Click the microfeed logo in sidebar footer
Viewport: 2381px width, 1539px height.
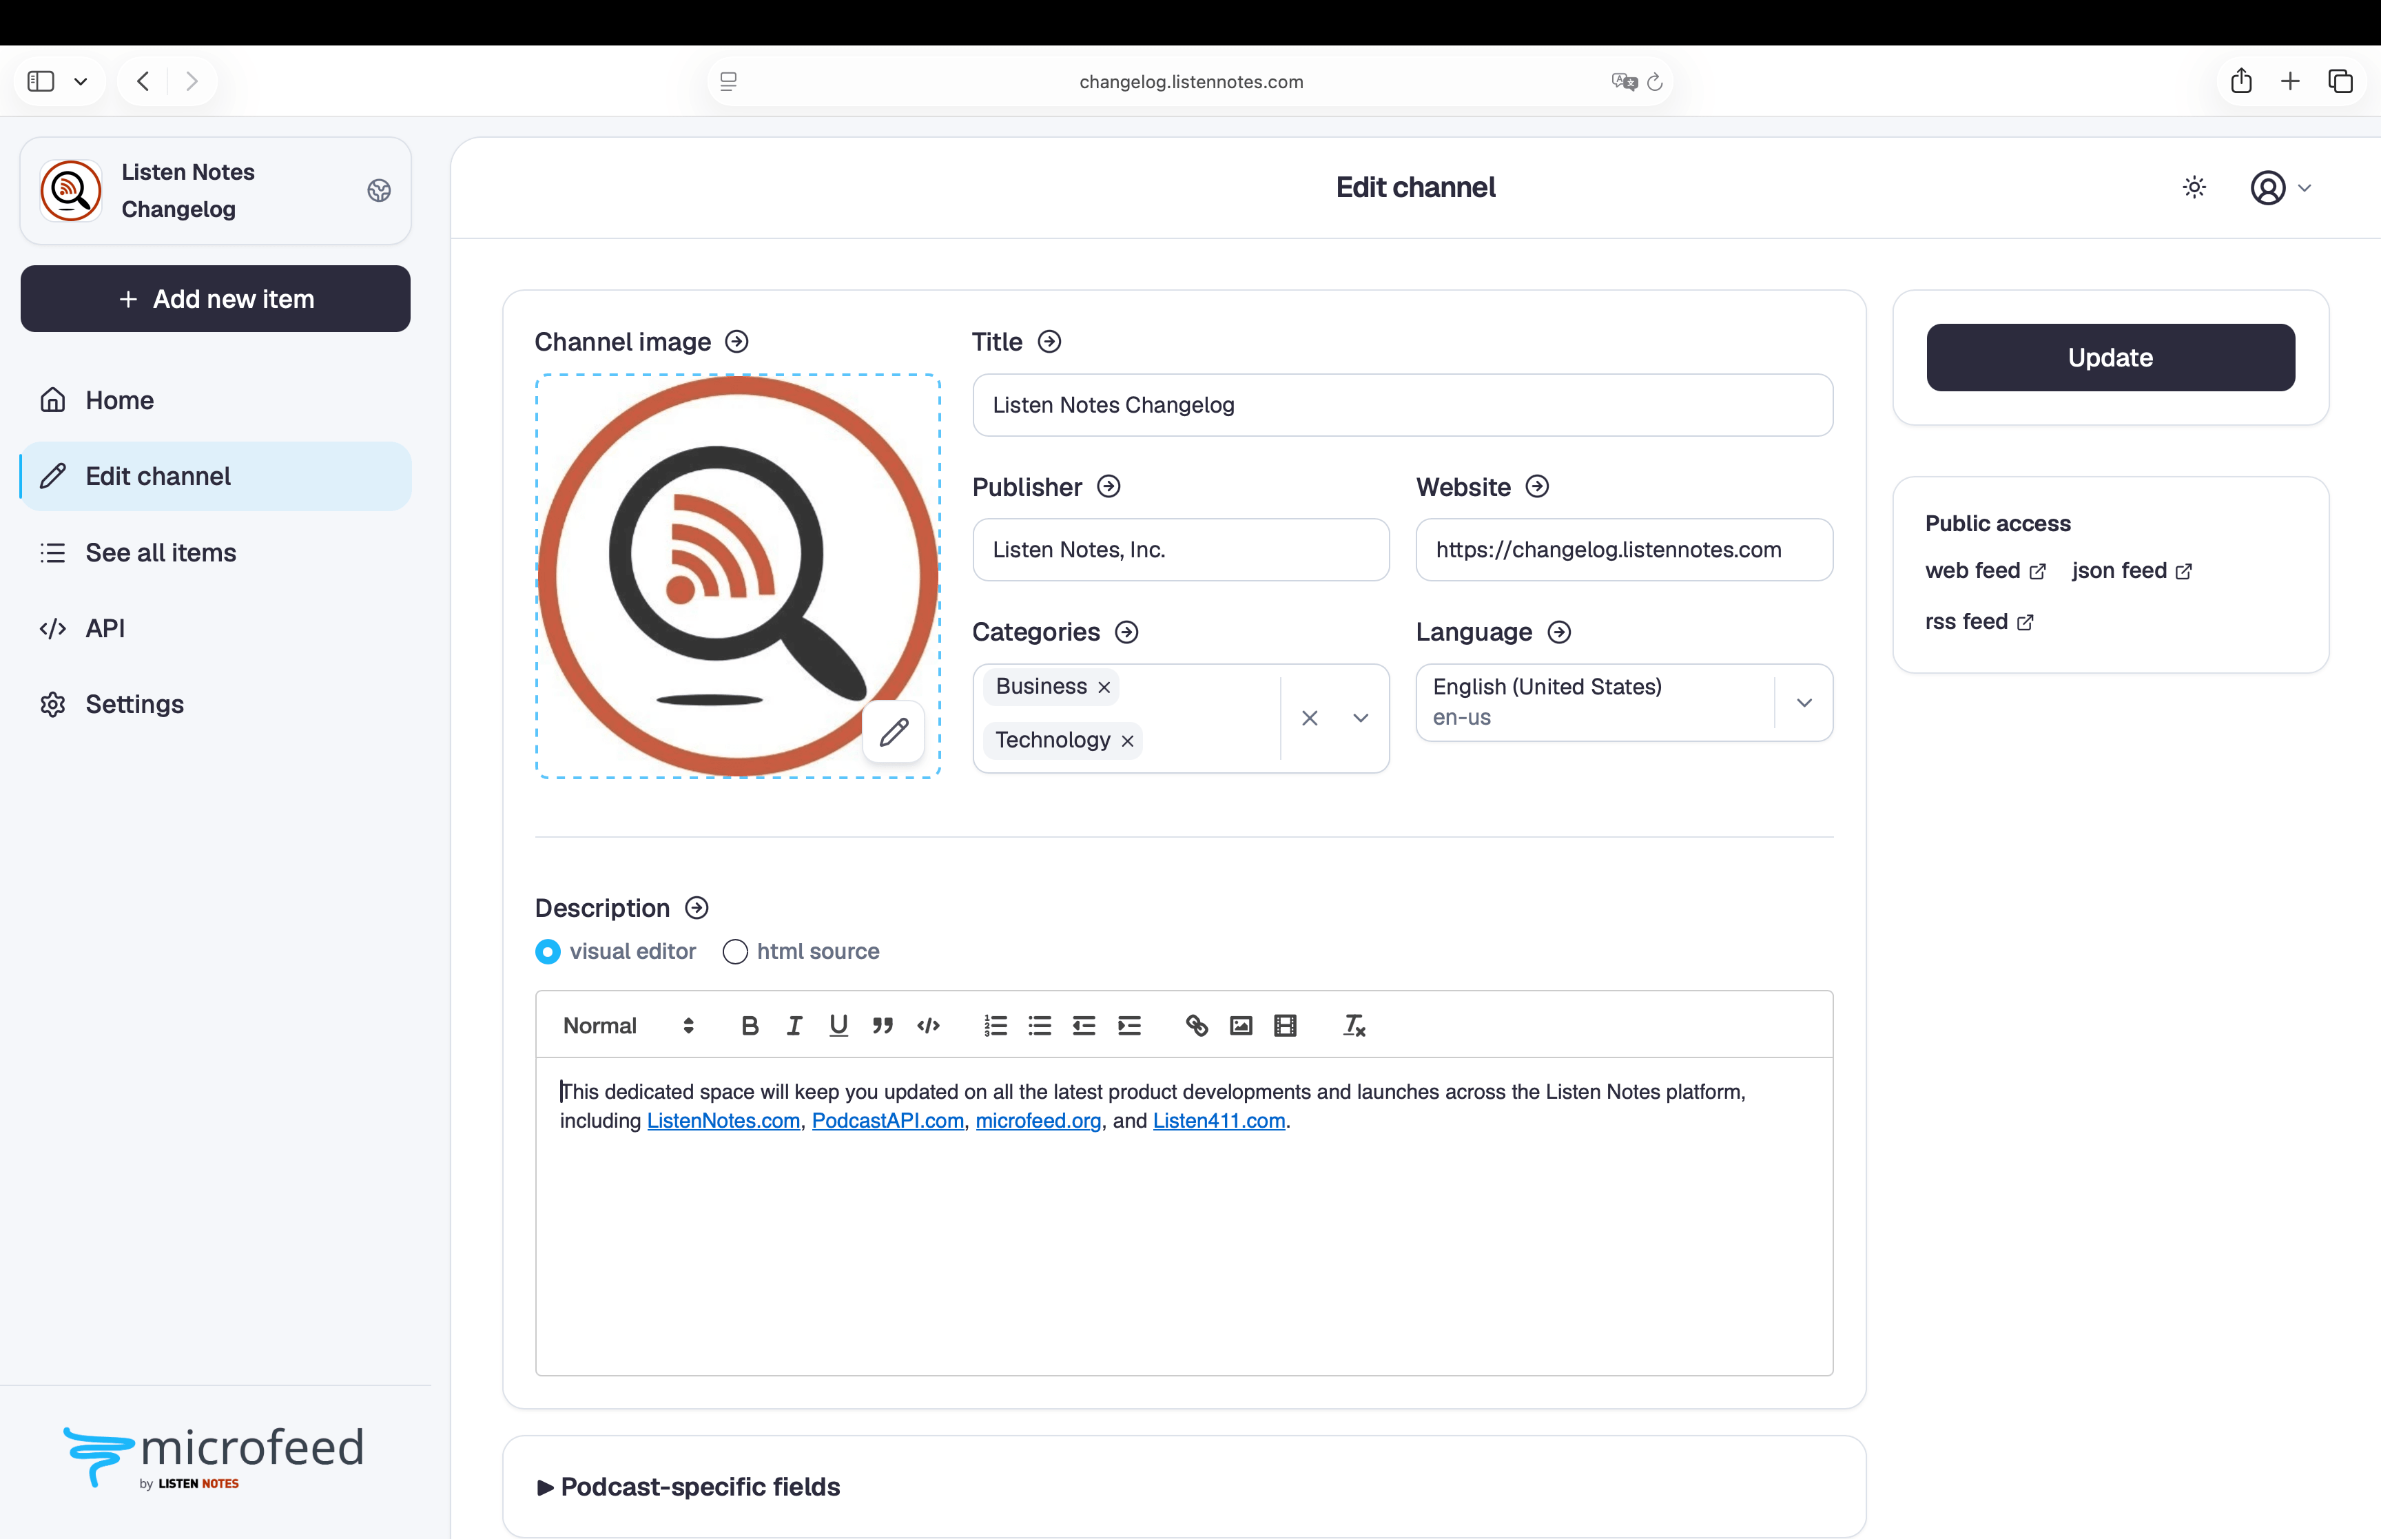click(214, 1457)
